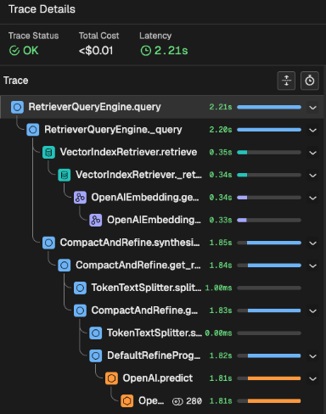Screen dimensions: 326x414
Task: Collapse the CompactAndRefine.g... chevron
Action: tap(312, 311)
